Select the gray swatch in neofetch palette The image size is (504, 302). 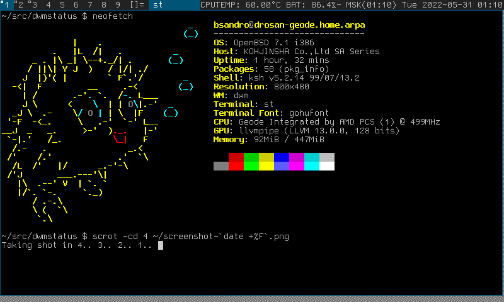pos(221,166)
